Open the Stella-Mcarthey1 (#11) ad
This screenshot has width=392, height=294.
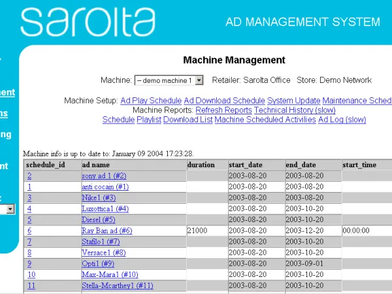pyautogui.click(x=118, y=286)
